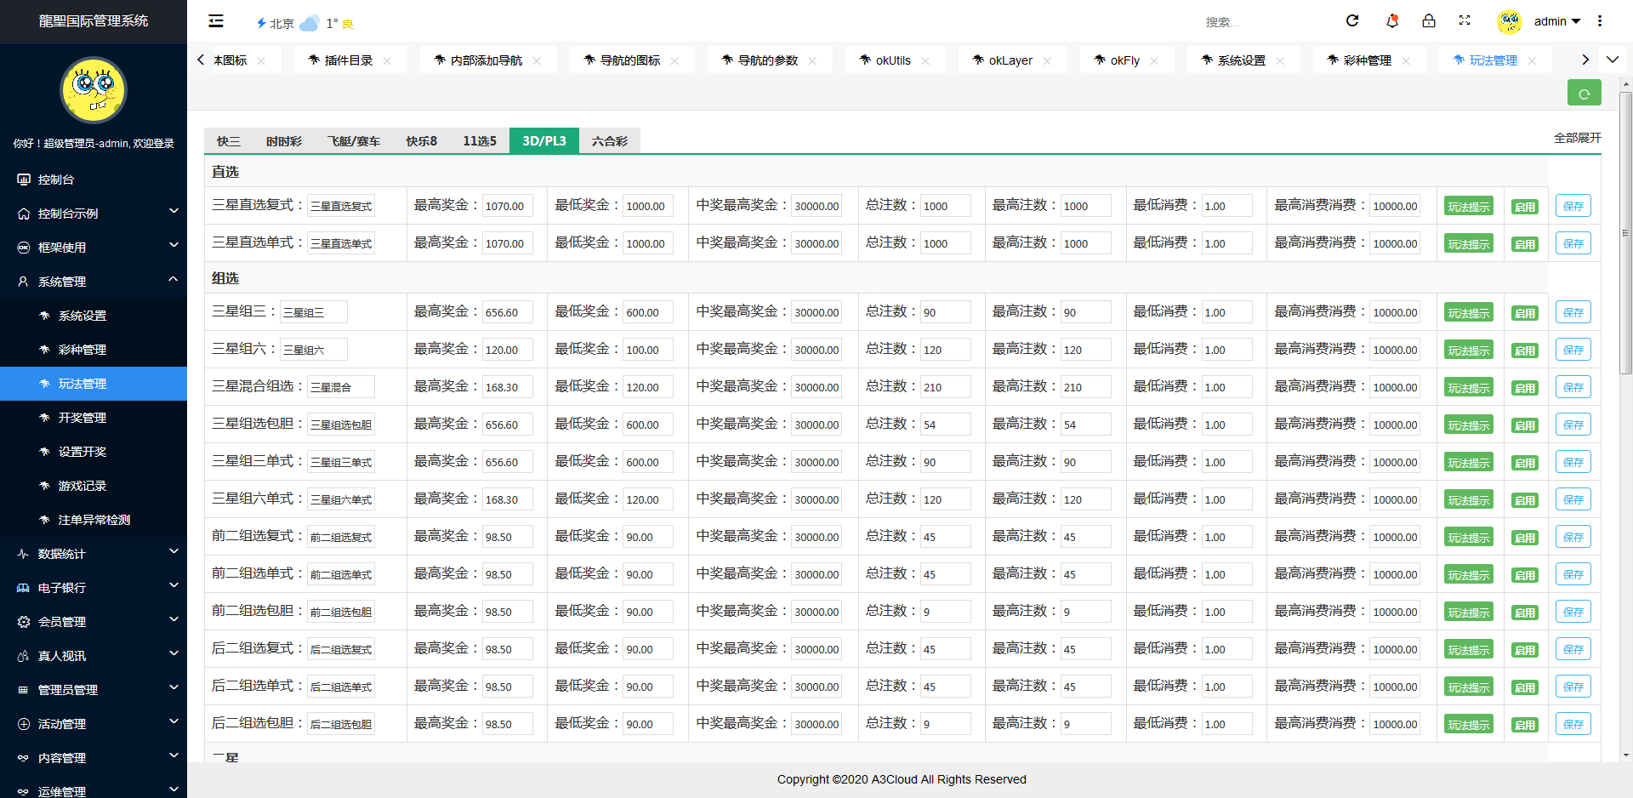This screenshot has width=1633, height=798.
Task: Switch to the 时时彩 game tab
Action: tap(284, 141)
